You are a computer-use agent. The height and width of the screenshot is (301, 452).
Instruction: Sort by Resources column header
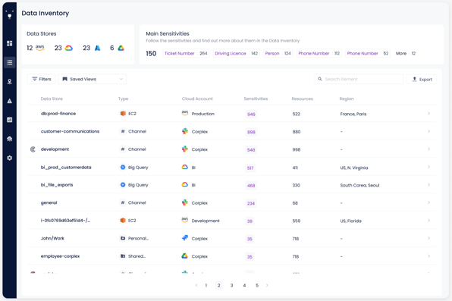(x=302, y=99)
